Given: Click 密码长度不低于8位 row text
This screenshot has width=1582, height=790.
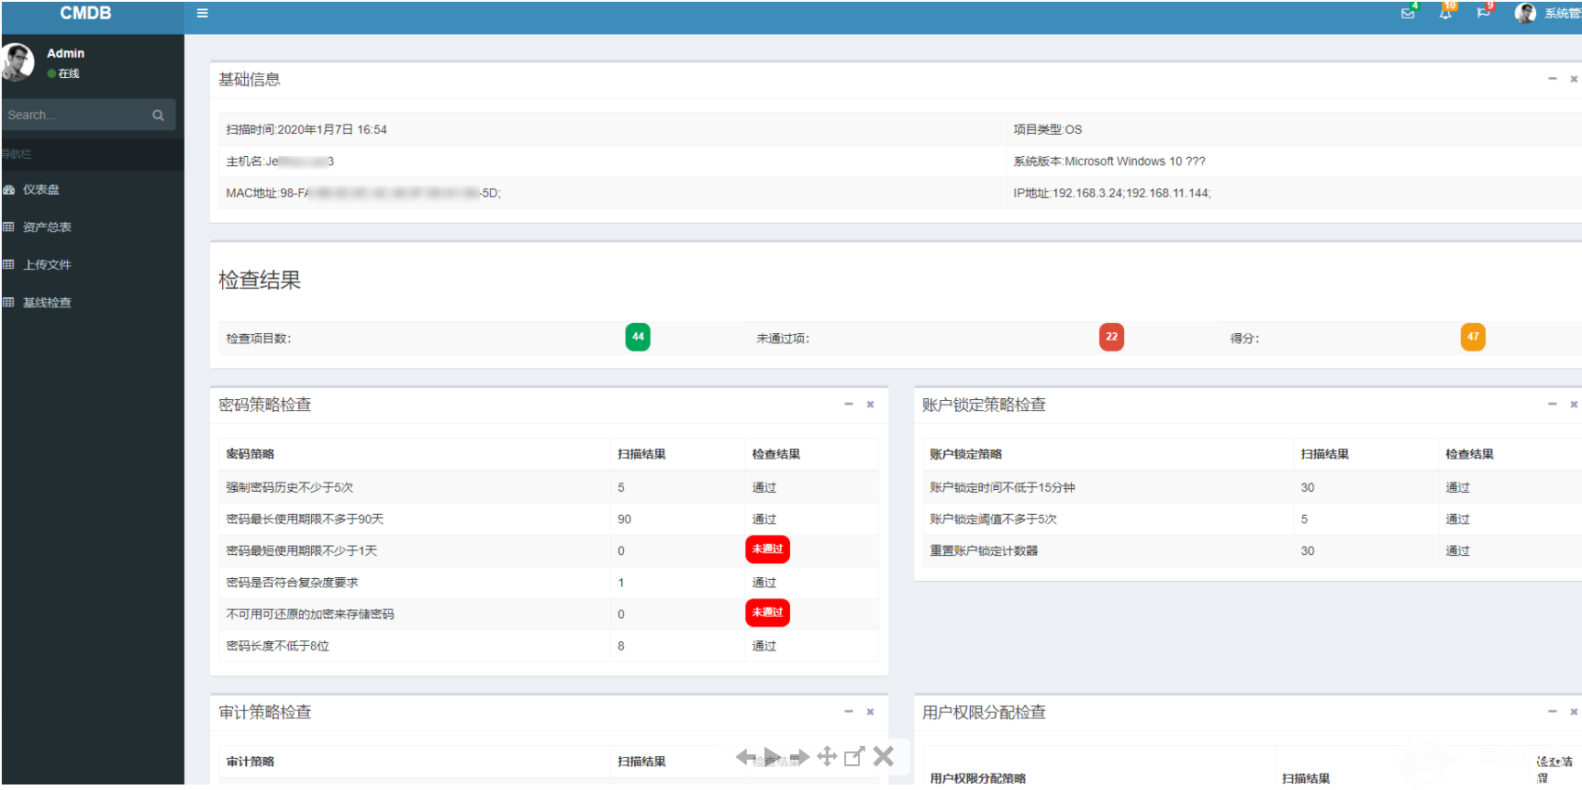Looking at the screenshot, I should click(x=277, y=646).
